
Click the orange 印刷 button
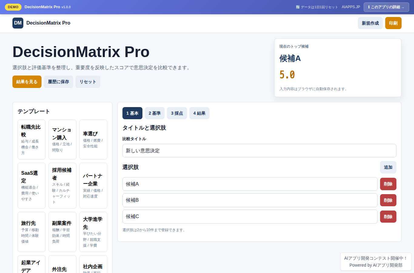[x=393, y=23]
